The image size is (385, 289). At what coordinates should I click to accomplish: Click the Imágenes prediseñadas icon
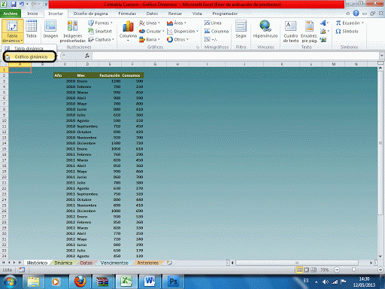coord(73,32)
